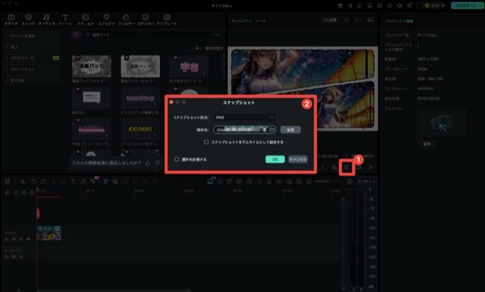Viewport: 485px width, 292px height.
Task: Click the timeline playhead marker
Action: [37, 190]
